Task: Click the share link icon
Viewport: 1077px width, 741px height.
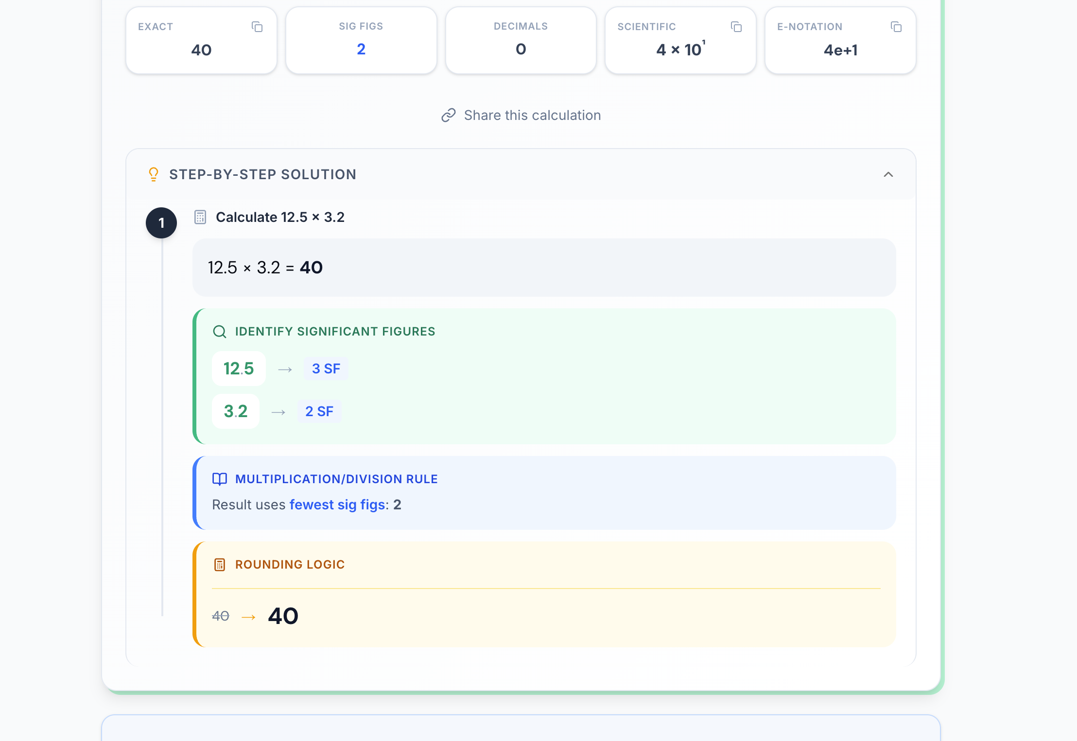Action: [x=448, y=115]
